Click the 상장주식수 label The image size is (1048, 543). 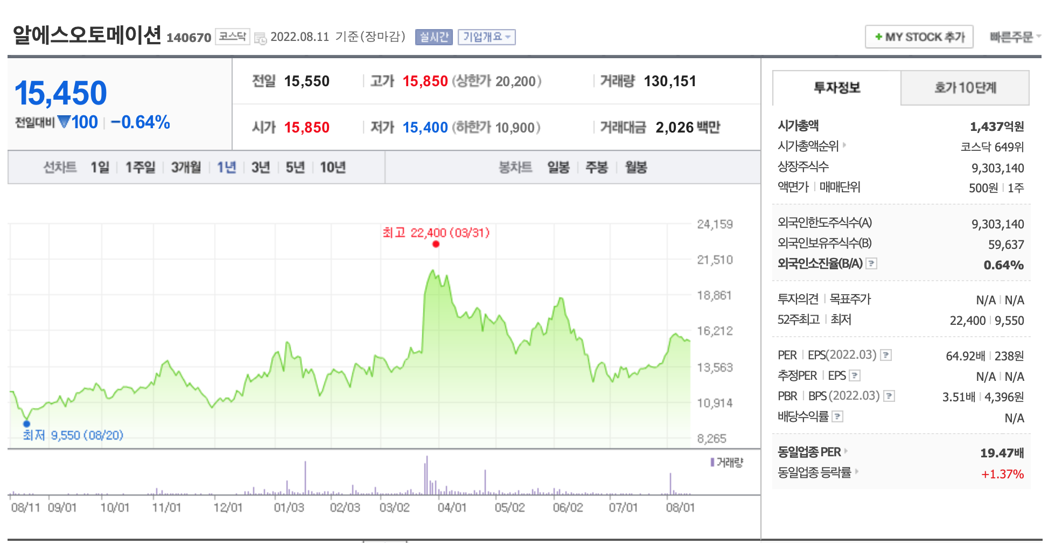[803, 166]
